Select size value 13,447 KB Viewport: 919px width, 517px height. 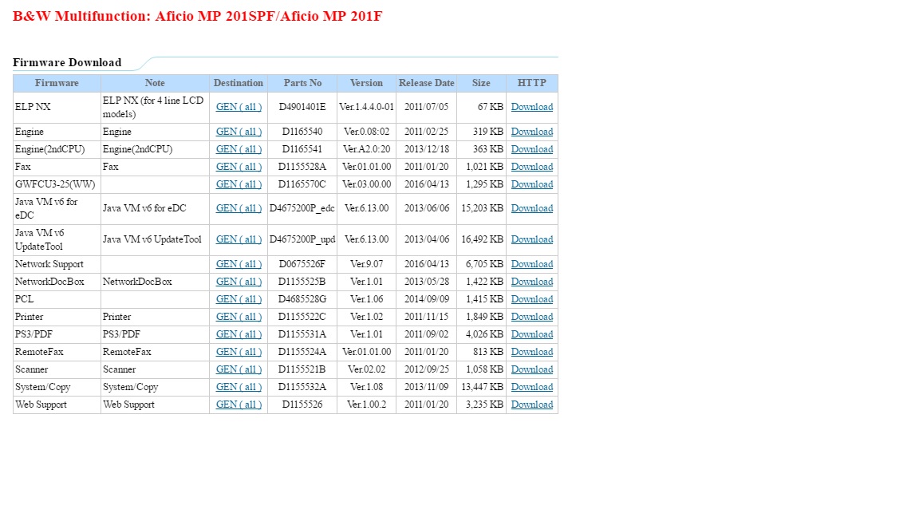pos(483,387)
